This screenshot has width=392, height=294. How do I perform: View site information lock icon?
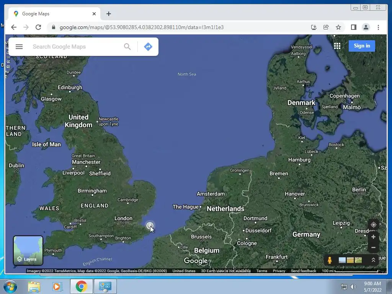[x=53, y=27]
